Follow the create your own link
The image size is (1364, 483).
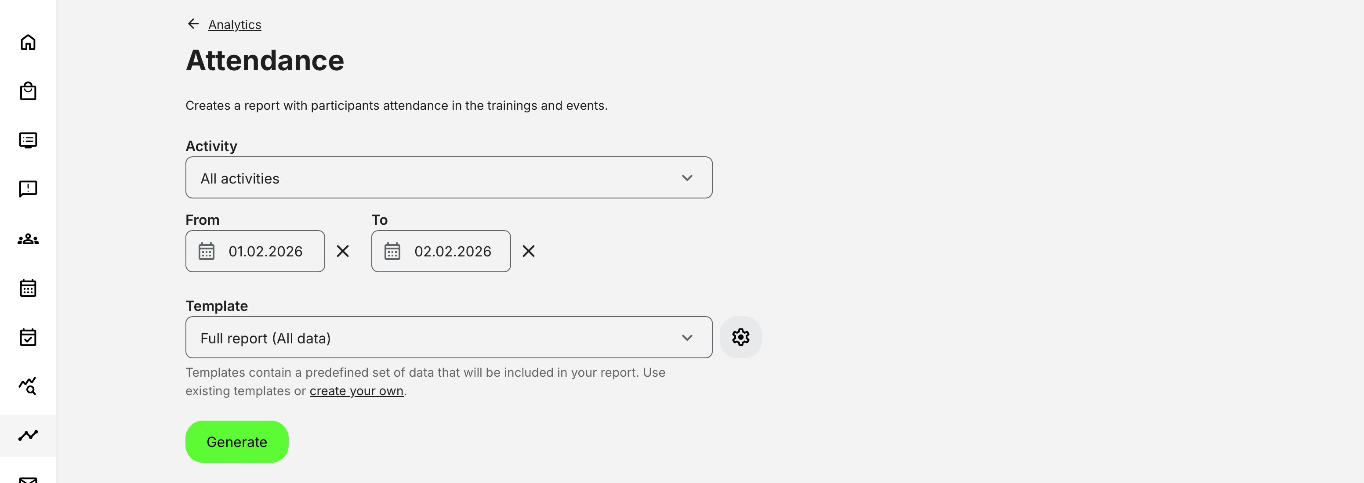click(x=356, y=390)
